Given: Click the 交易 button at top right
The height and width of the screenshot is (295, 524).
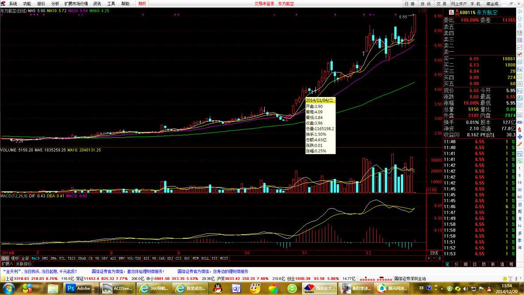Looking at the screenshot, I should [x=441, y=4].
